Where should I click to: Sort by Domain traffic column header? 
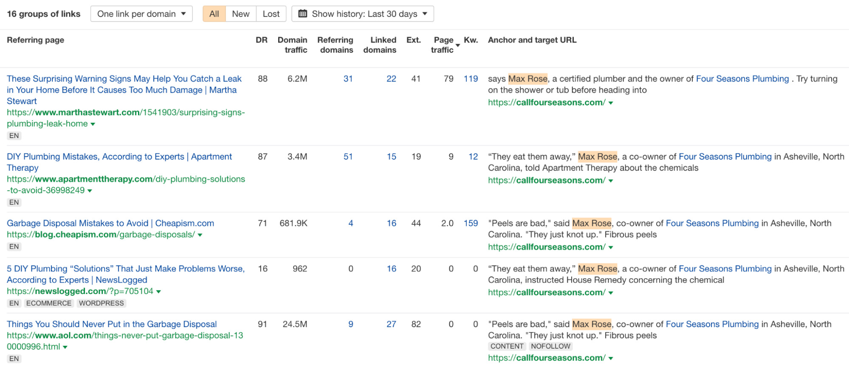(x=292, y=45)
